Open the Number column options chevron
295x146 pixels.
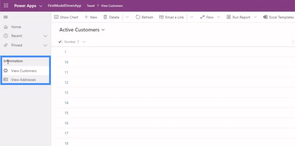coord(84,42)
